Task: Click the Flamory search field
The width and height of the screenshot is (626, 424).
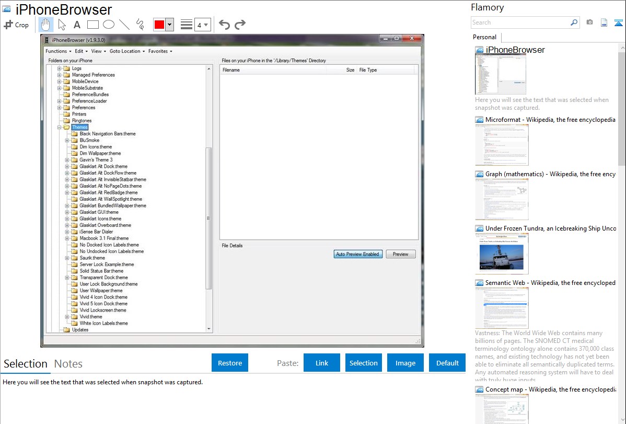Action: point(520,22)
